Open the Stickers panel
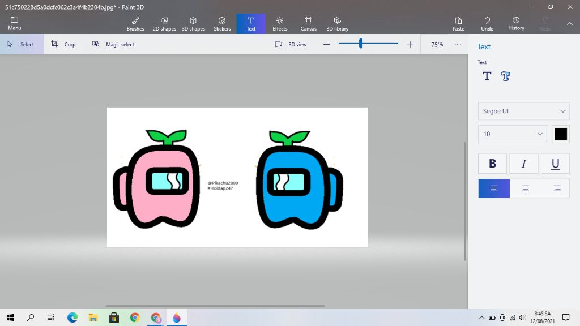The image size is (580, 326). coord(222,24)
